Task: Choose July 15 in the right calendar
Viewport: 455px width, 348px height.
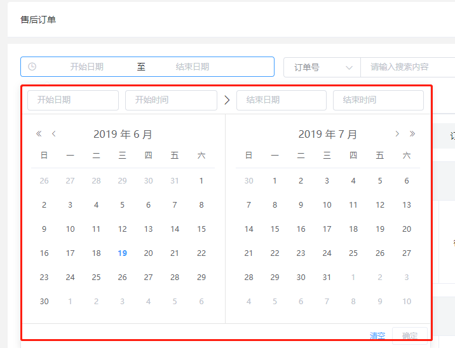Action: pos(275,229)
